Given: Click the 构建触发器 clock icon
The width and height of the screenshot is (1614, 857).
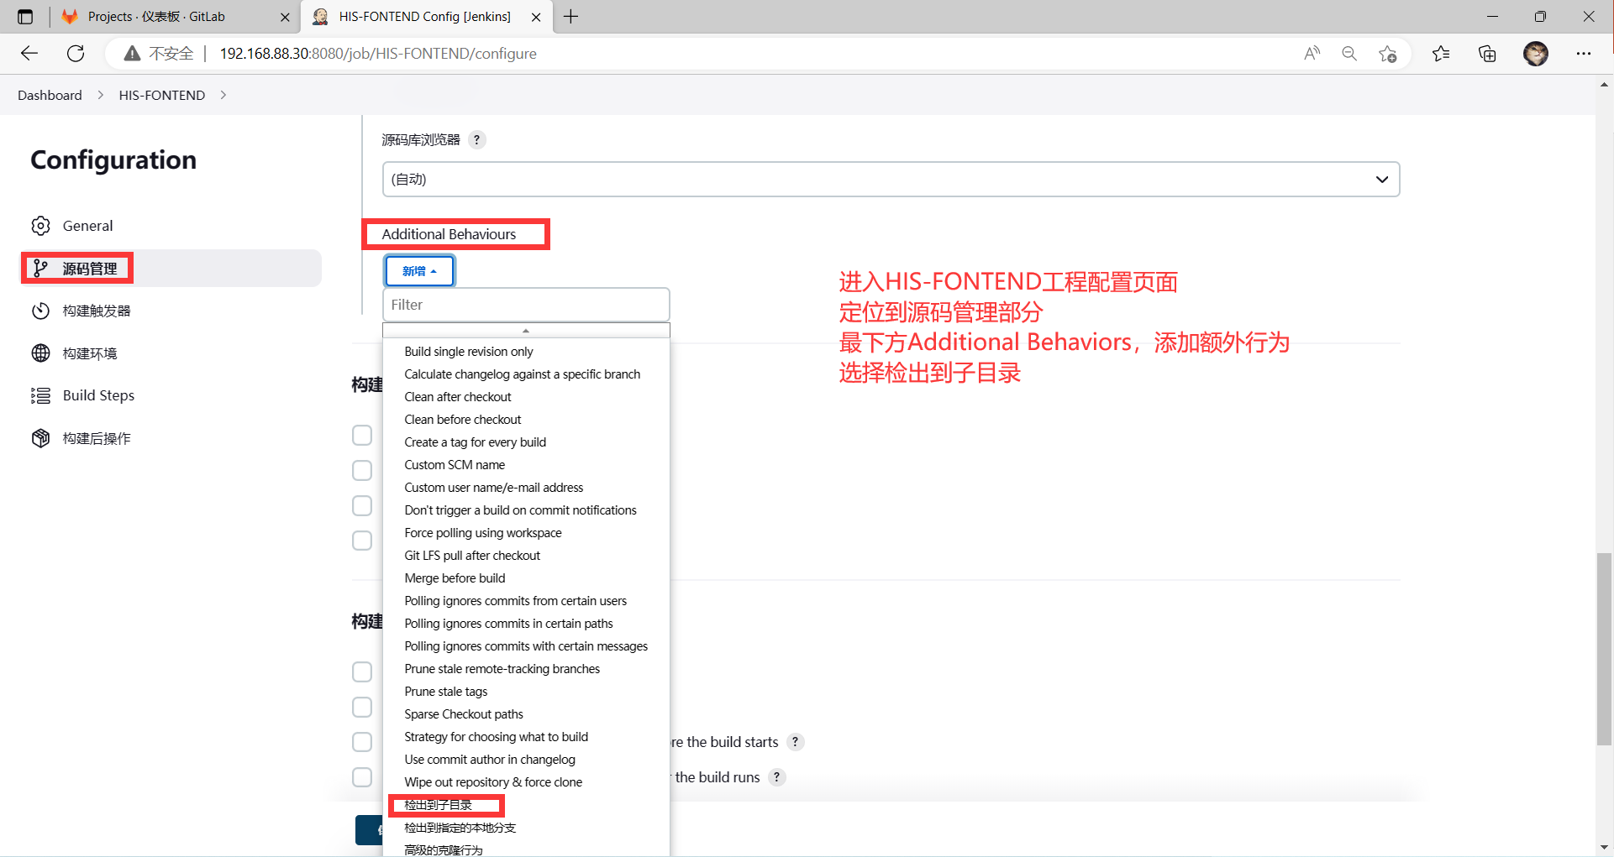Looking at the screenshot, I should 40,311.
